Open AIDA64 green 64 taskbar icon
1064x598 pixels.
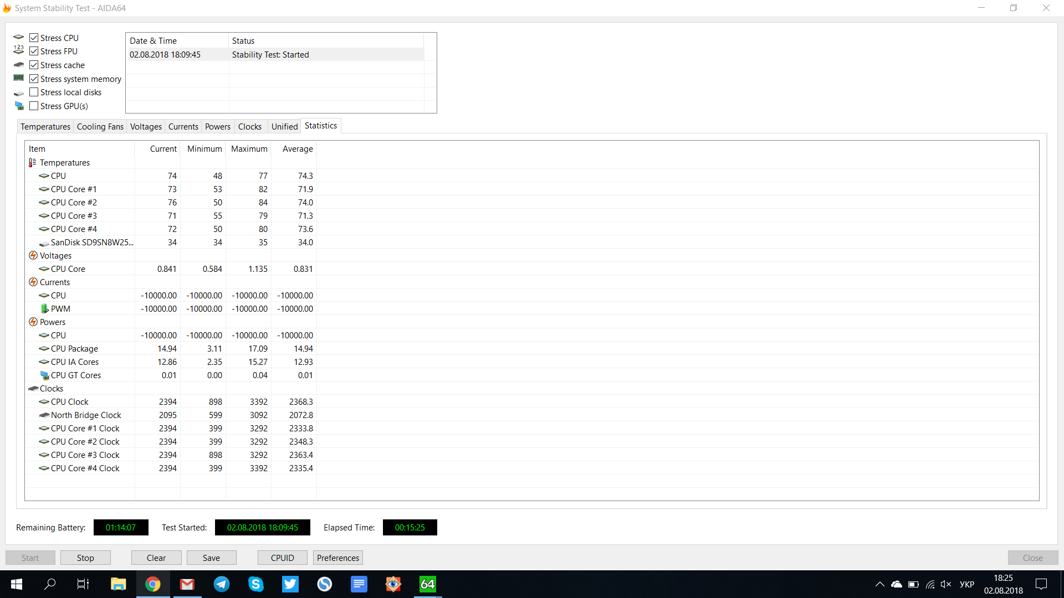point(427,584)
